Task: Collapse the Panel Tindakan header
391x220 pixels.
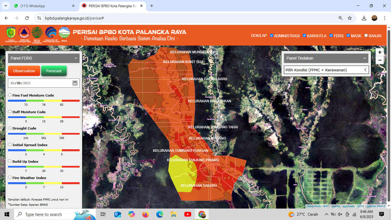Action: (364, 58)
